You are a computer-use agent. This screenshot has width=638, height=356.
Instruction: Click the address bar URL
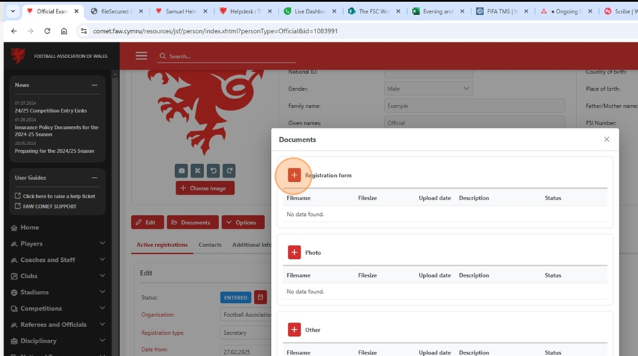(216, 31)
